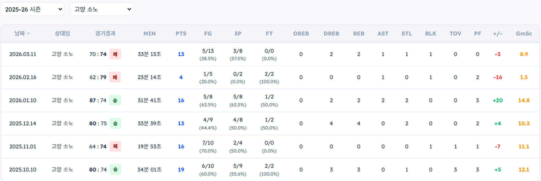The image size is (541, 181).
Task: Open 고양 소노 opponent in 2026.03.11 row
Action: pos(62,54)
